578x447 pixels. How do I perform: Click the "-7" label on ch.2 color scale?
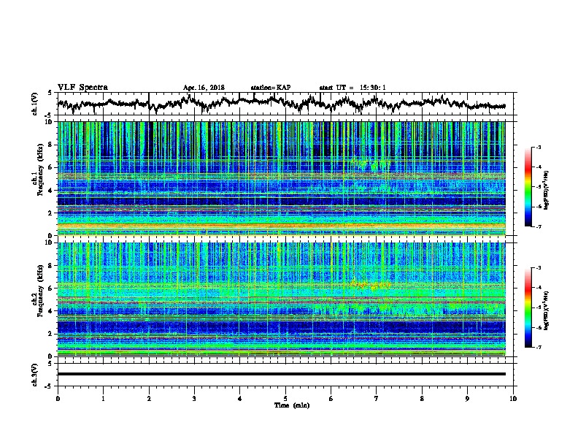pyautogui.click(x=539, y=348)
